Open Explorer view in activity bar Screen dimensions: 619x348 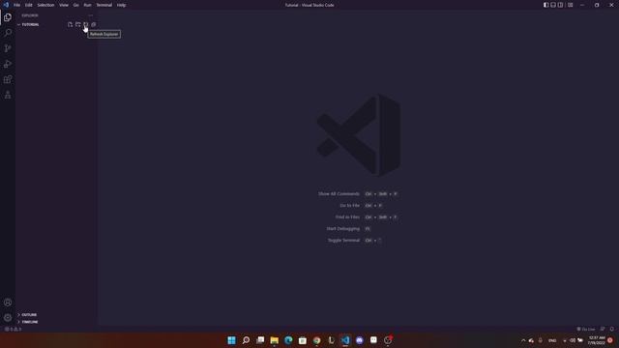pyautogui.click(x=8, y=17)
